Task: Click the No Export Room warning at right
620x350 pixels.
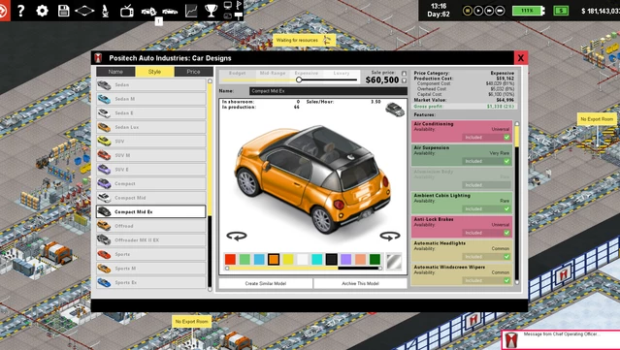Action: 597,119
